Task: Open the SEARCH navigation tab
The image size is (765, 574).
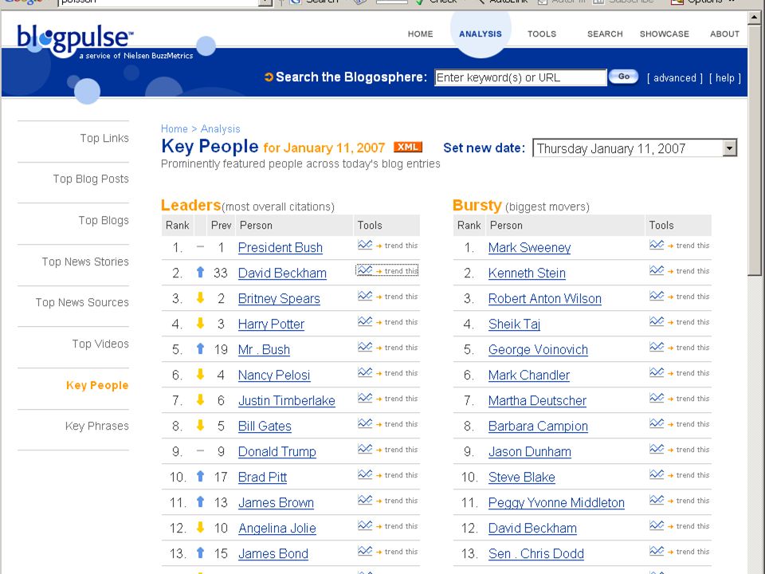Action: point(605,33)
